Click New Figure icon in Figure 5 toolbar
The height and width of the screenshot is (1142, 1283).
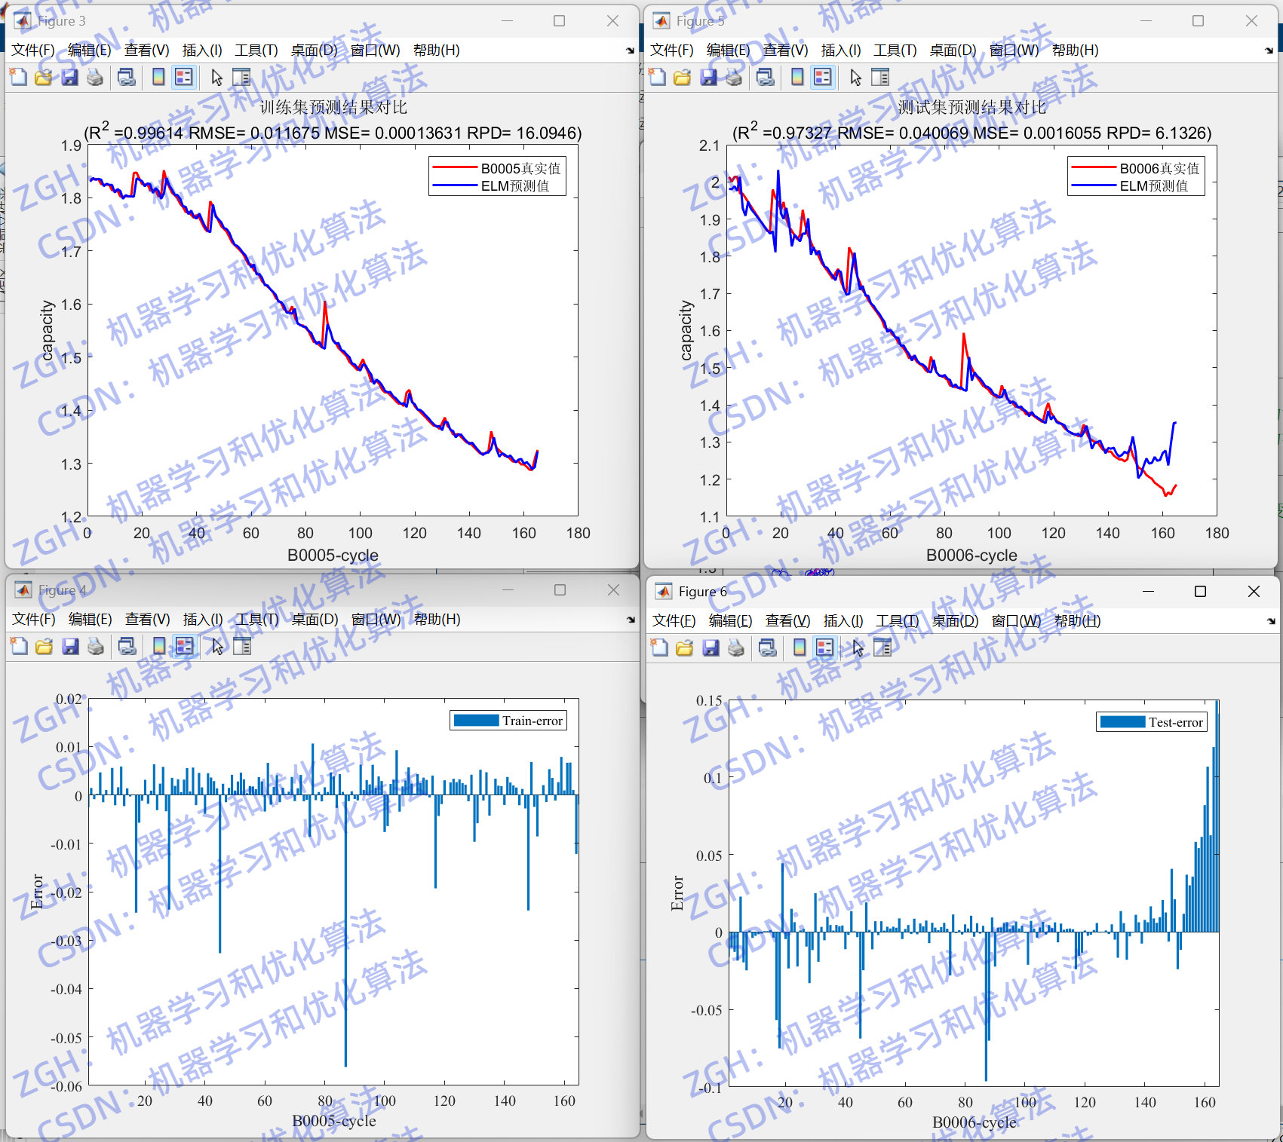click(x=658, y=77)
